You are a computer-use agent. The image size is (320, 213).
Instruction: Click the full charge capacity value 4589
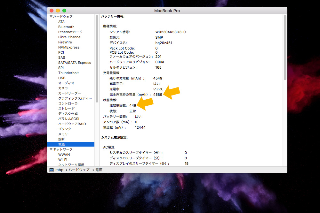point(158,95)
